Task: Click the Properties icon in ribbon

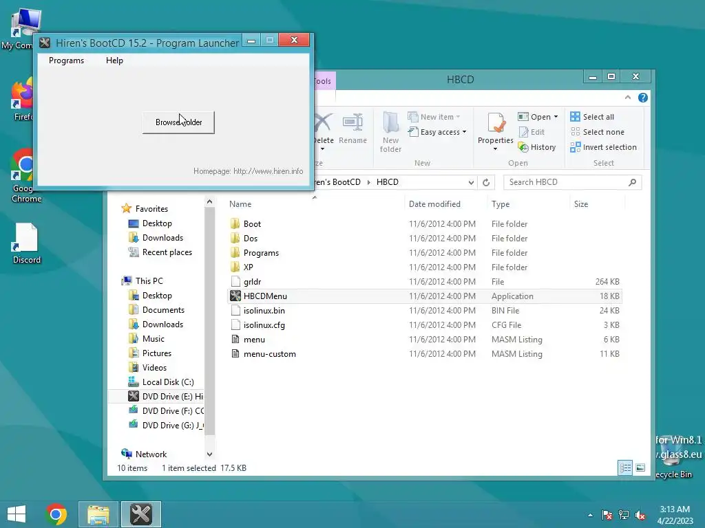Action: point(496,124)
